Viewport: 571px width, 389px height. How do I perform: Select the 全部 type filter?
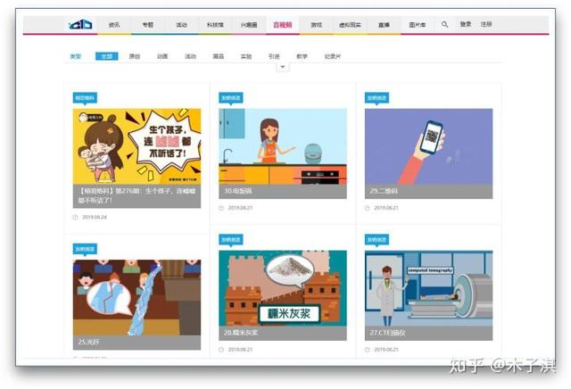click(x=107, y=56)
